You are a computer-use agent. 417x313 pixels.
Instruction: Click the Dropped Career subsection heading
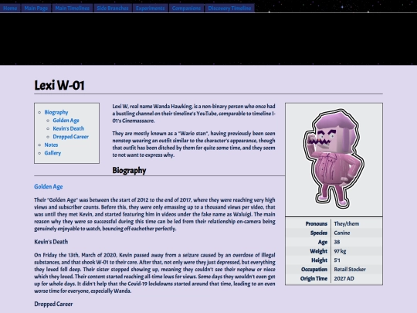(53, 304)
